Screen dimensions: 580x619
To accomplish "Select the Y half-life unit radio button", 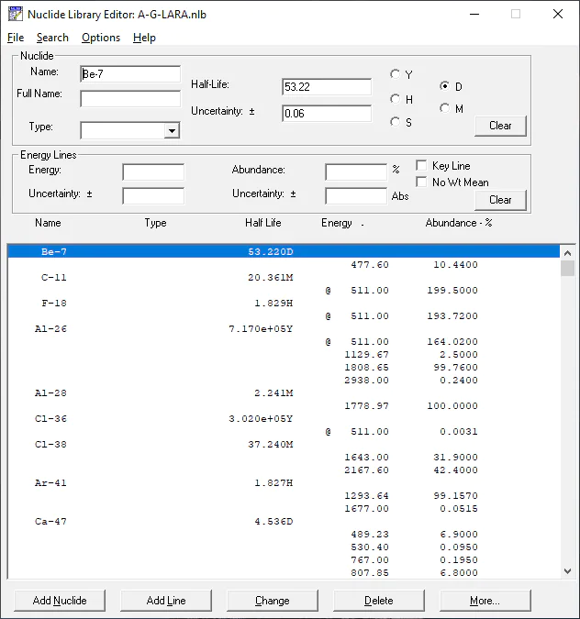I will click(x=395, y=74).
